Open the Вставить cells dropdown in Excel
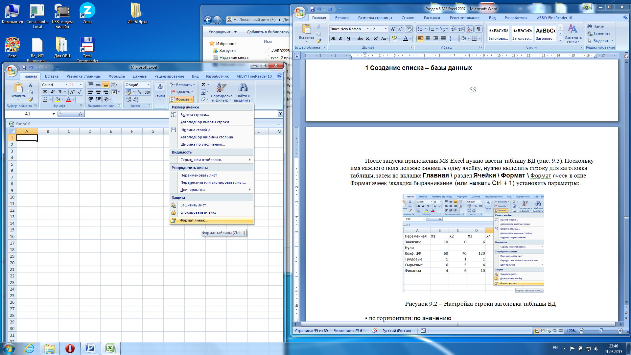This screenshot has width=631, height=355. click(194, 85)
